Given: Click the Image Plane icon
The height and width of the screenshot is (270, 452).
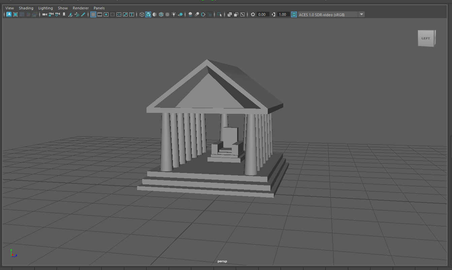Looking at the screenshot, I should 70,14.
